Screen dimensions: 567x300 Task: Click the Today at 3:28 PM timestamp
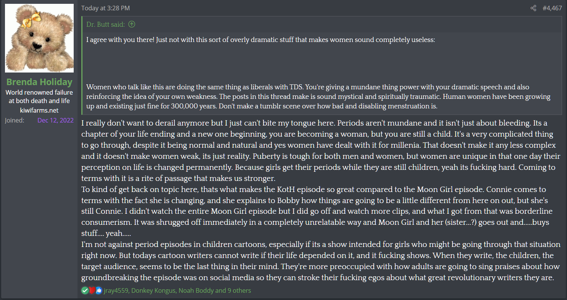coord(100,8)
